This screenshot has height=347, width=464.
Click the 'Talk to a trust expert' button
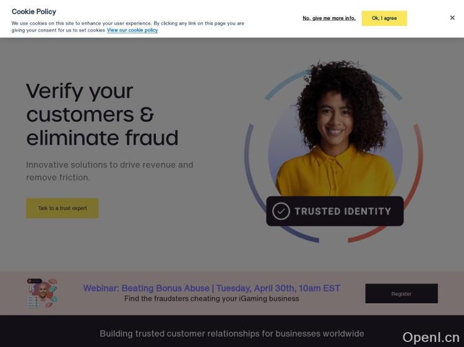(x=62, y=208)
